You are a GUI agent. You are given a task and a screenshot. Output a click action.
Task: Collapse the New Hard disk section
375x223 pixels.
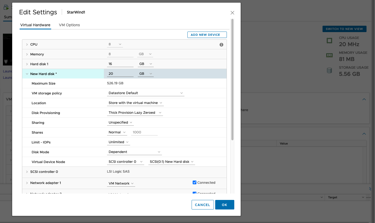point(27,74)
